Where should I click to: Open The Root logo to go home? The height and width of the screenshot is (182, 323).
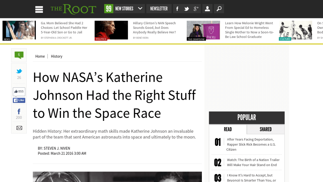[x=73, y=9]
